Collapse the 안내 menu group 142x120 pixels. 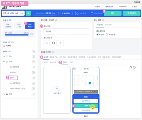click(x=4, y=61)
